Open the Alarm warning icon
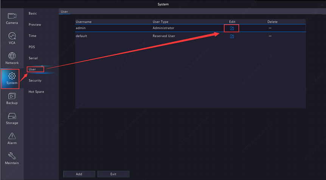326x180 pixels. coord(12,137)
